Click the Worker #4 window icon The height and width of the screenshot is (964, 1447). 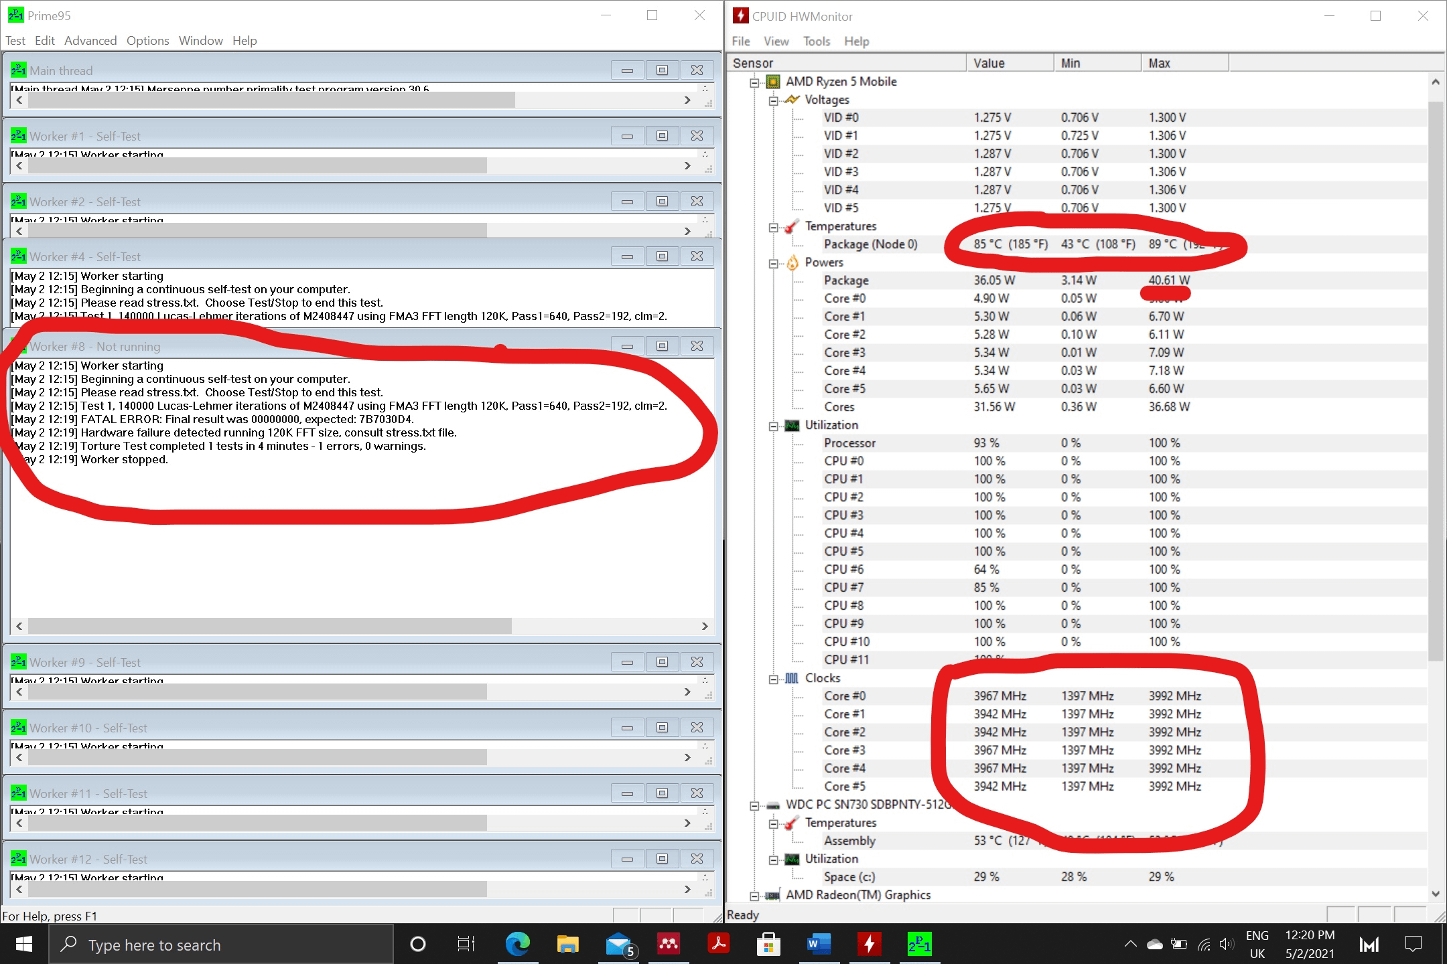click(x=18, y=256)
